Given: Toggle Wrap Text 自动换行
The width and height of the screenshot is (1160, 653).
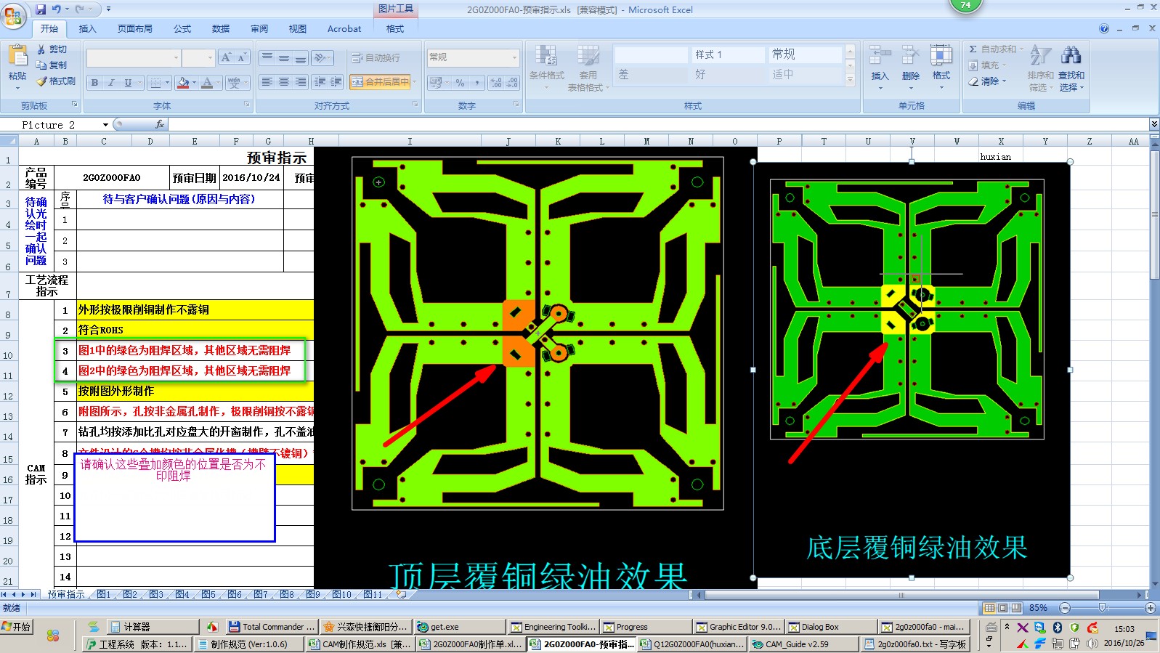Looking at the screenshot, I should 376,57.
